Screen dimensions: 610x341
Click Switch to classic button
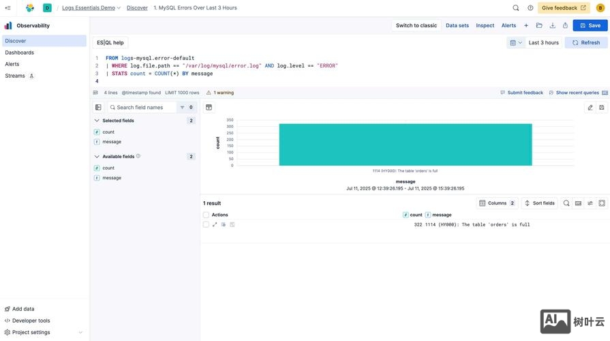(x=416, y=25)
